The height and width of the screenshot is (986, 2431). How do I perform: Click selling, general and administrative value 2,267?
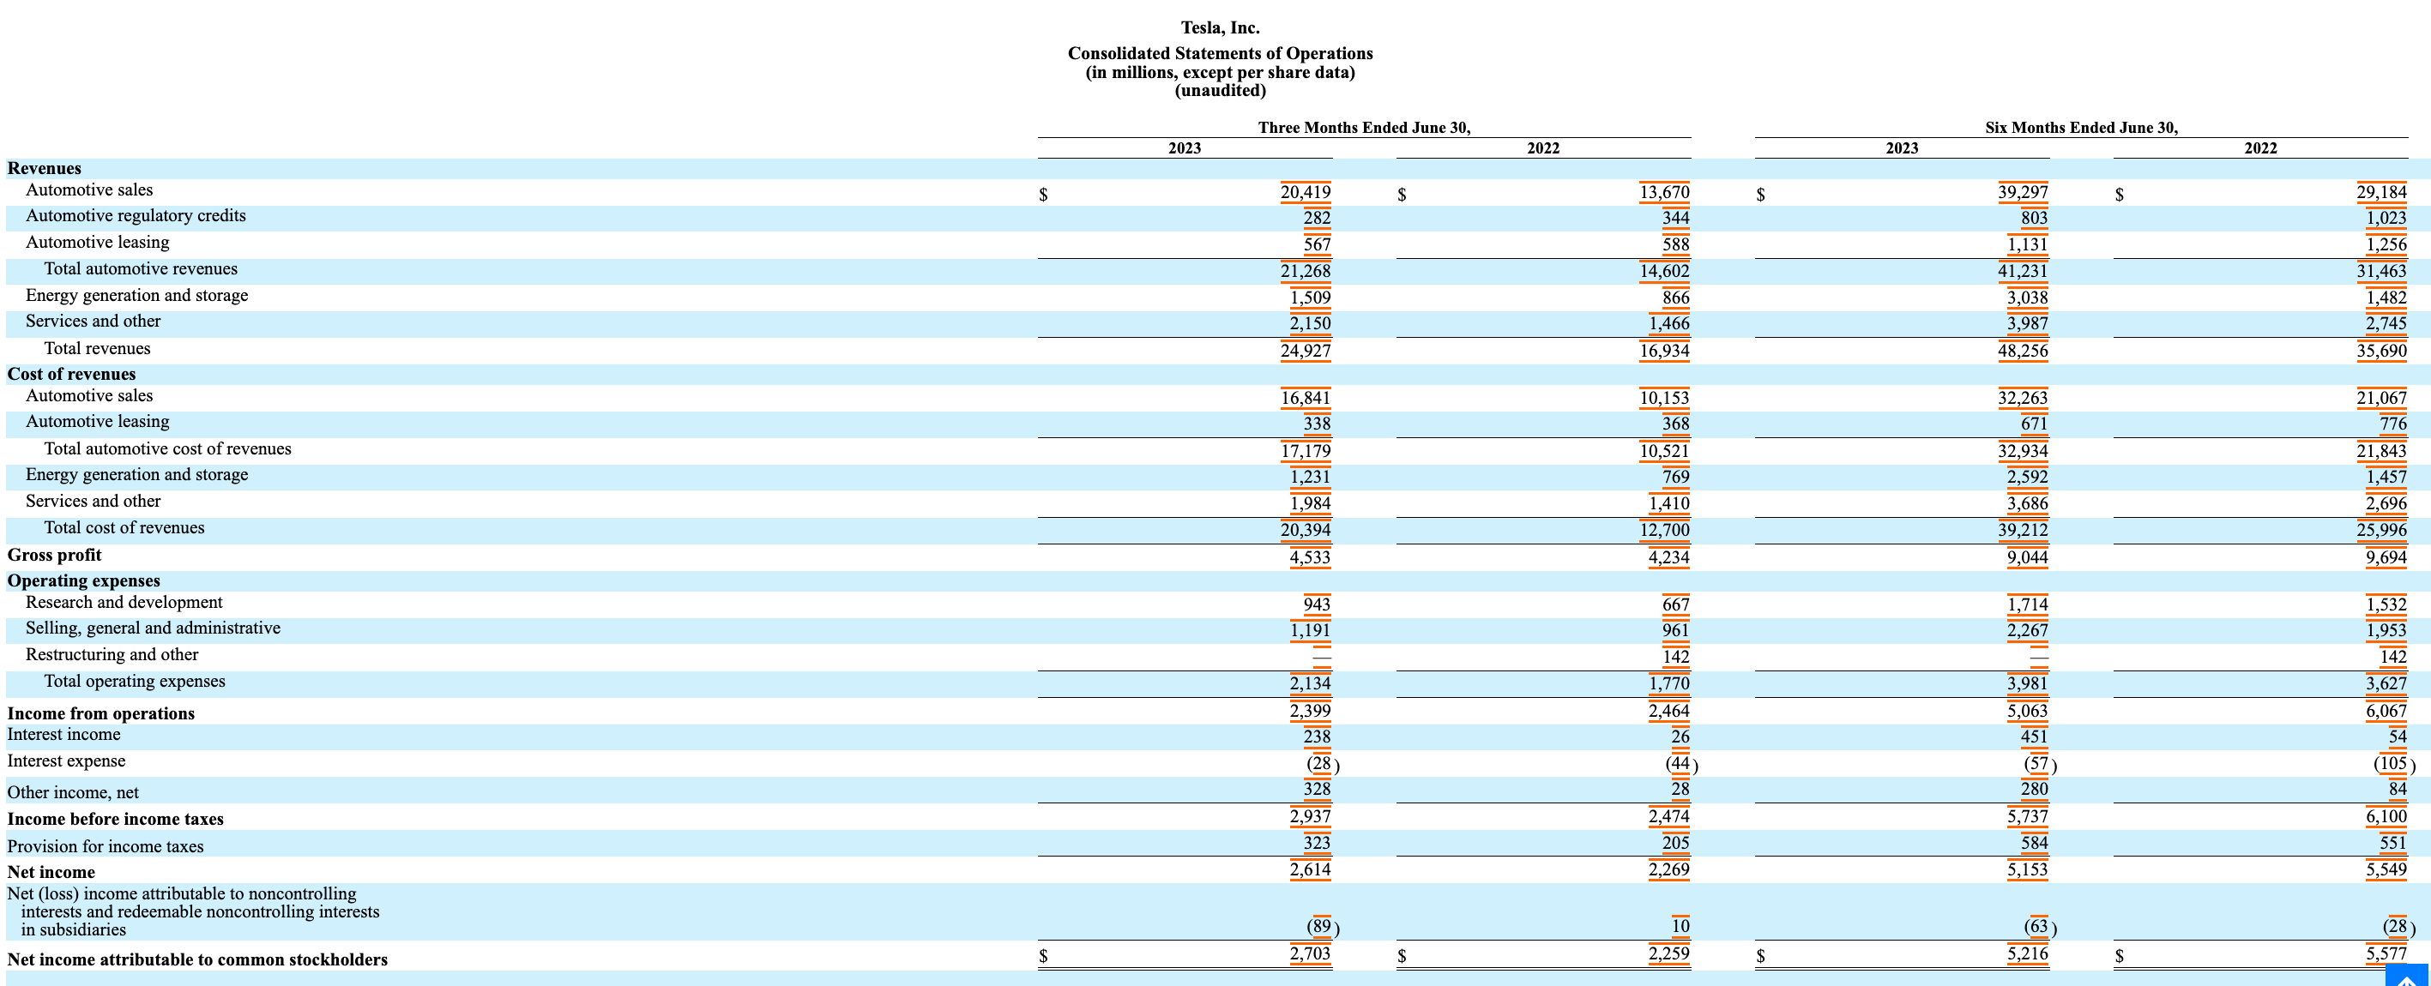tap(2028, 630)
